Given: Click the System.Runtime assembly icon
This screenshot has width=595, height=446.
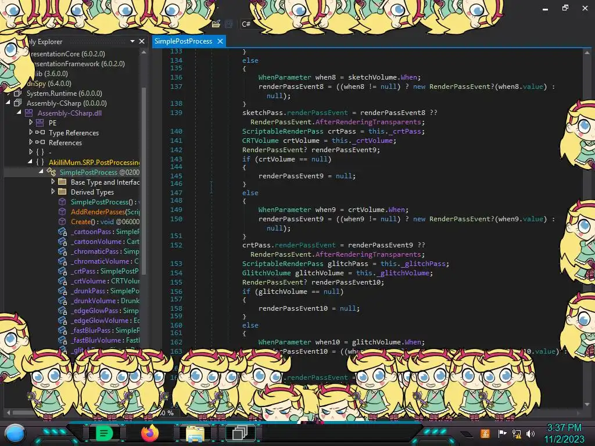Looking at the screenshot, I should [x=17, y=93].
